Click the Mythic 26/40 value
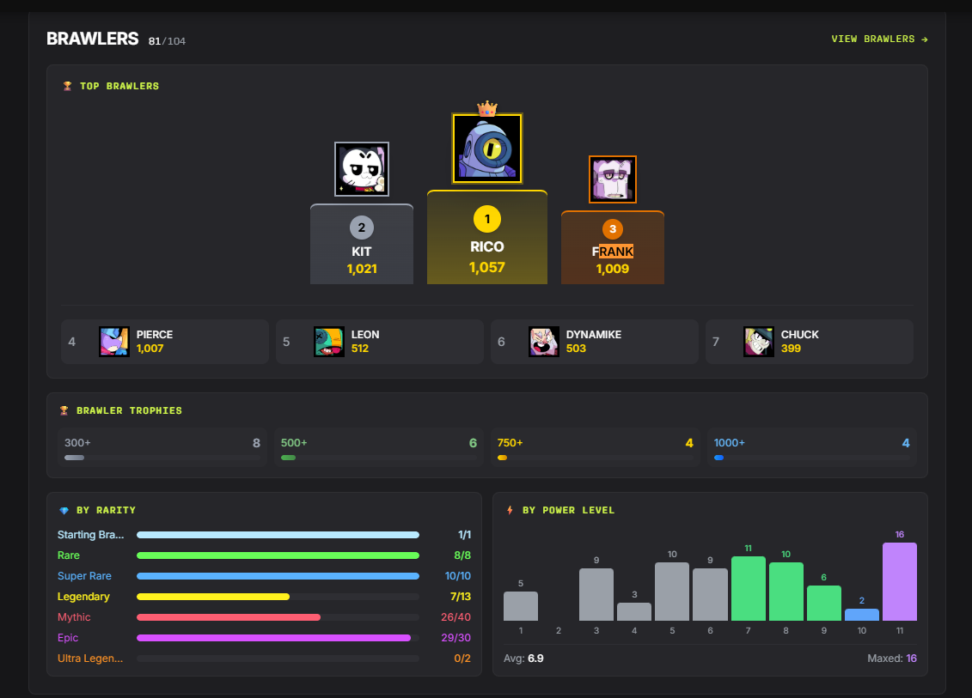The height and width of the screenshot is (698, 972). 455,617
